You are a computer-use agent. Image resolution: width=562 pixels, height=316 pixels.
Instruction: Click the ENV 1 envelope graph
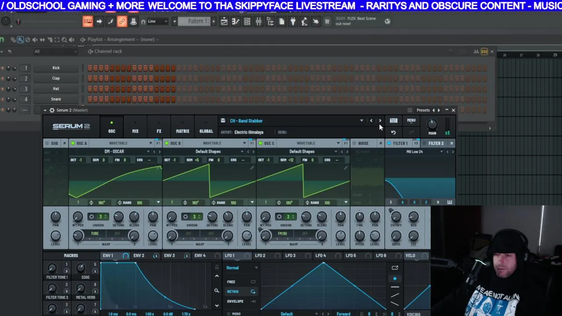[x=156, y=287]
